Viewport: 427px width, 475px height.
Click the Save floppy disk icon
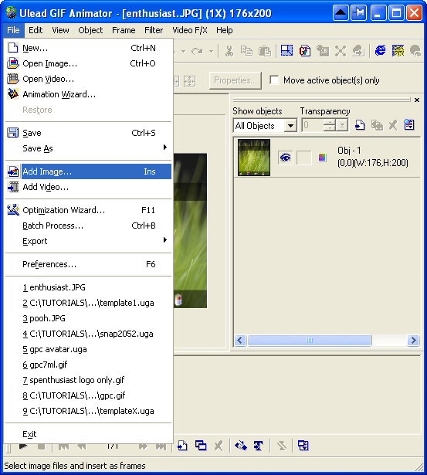click(12, 133)
